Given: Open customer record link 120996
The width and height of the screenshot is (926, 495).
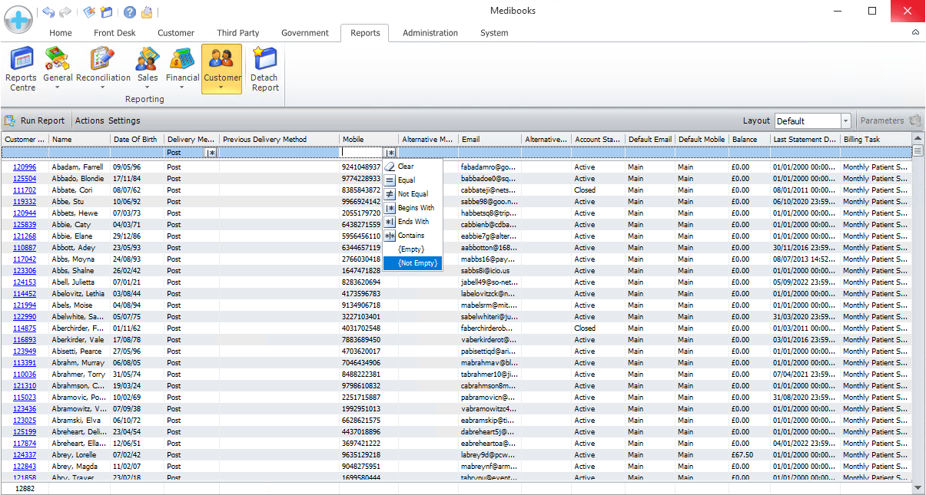Looking at the screenshot, I should click(x=25, y=167).
